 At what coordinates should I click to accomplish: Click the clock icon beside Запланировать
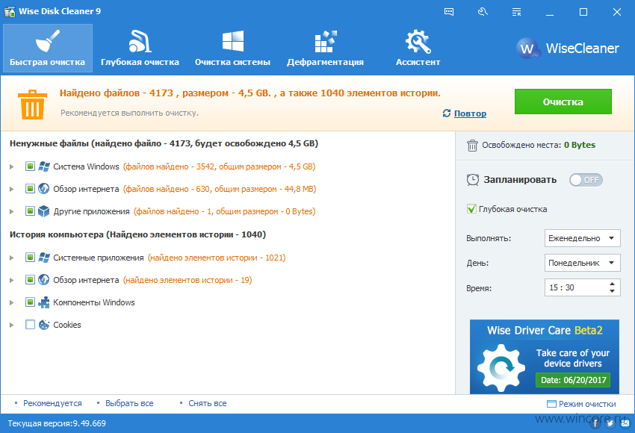pyautogui.click(x=473, y=180)
